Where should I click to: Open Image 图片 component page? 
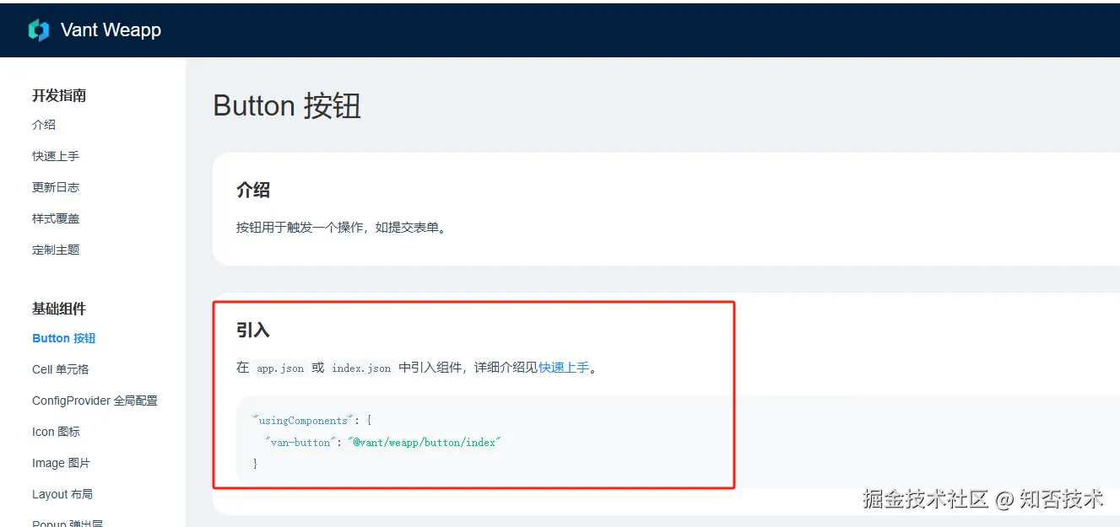tap(61, 463)
